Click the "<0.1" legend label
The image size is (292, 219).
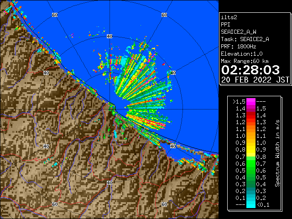263,205
